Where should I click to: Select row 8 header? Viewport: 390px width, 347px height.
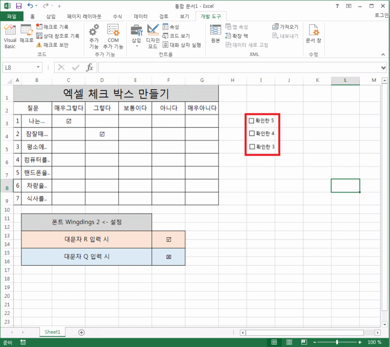7,186
